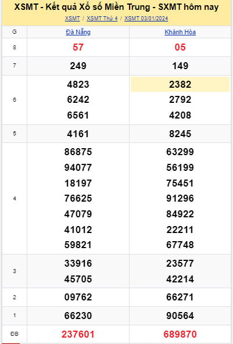Open the Khánh Hòa province link
233x344 pixels.
tap(180, 33)
